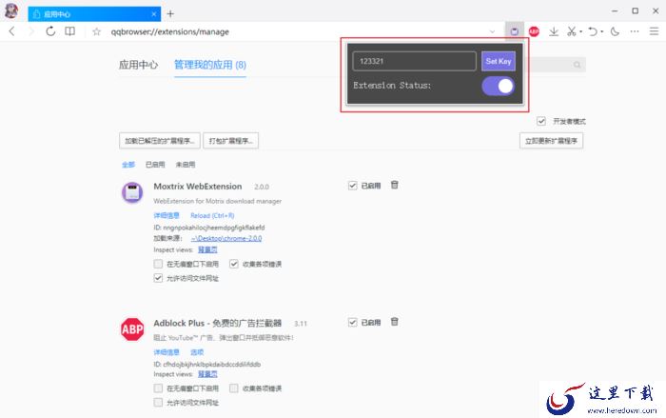Toggle Adblock Plus collect errors checkbox

(x=234, y=388)
